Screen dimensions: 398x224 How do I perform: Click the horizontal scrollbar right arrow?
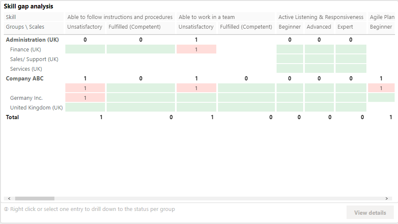click(386, 198)
